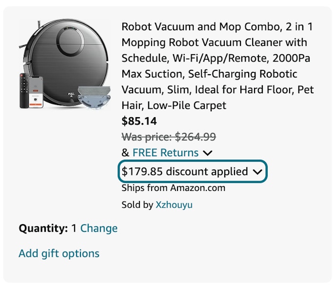Click the Ships from Amazon.com text

(x=173, y=188)
